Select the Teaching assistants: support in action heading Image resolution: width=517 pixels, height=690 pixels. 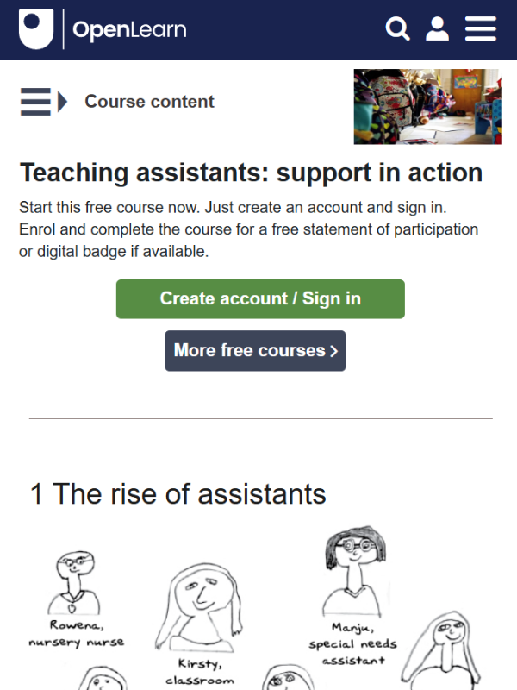pyautogui.click(x=251, y=172)
